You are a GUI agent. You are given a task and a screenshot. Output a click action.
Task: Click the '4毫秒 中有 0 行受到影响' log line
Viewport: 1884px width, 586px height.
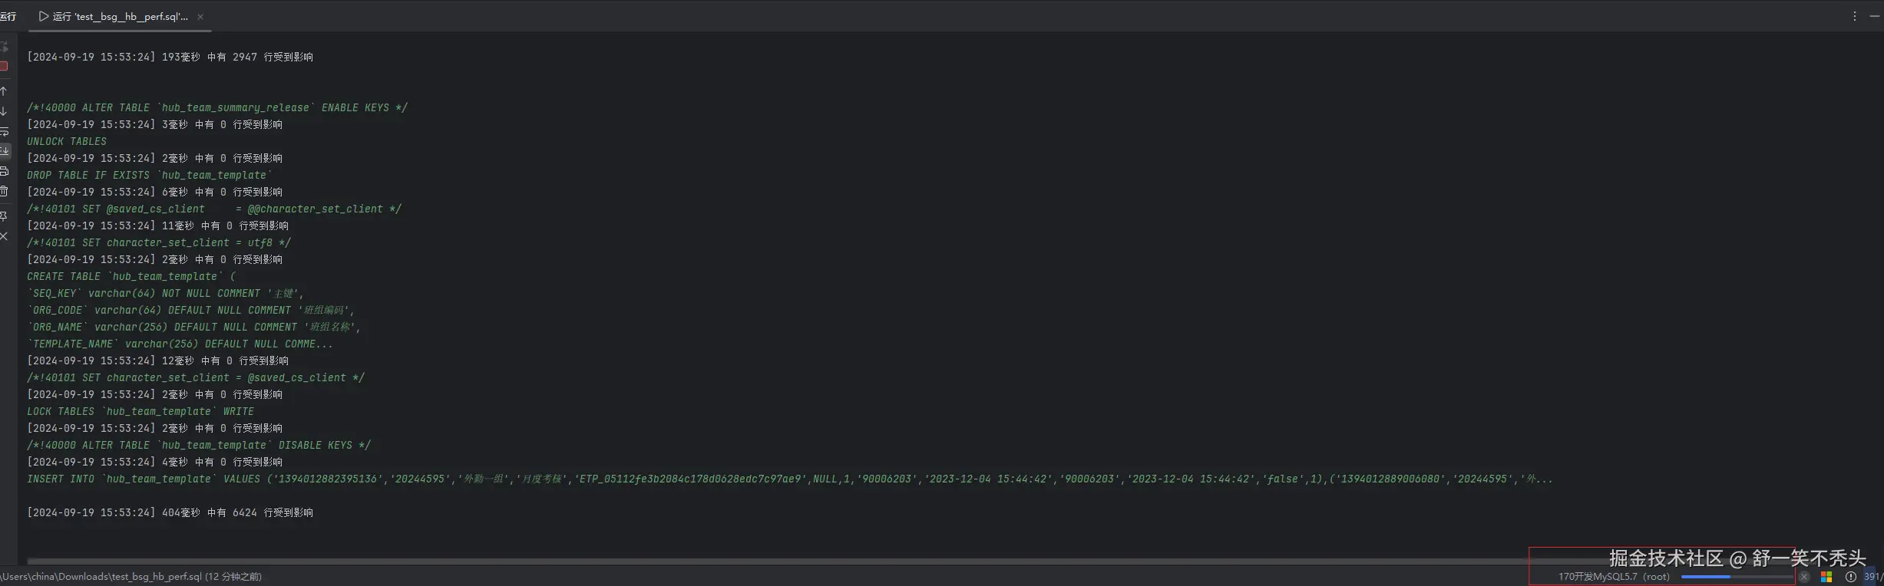pyautogui.click(x=154, y=462)
